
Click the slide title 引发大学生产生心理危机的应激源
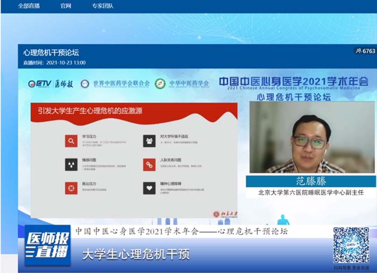coord(90,111)
